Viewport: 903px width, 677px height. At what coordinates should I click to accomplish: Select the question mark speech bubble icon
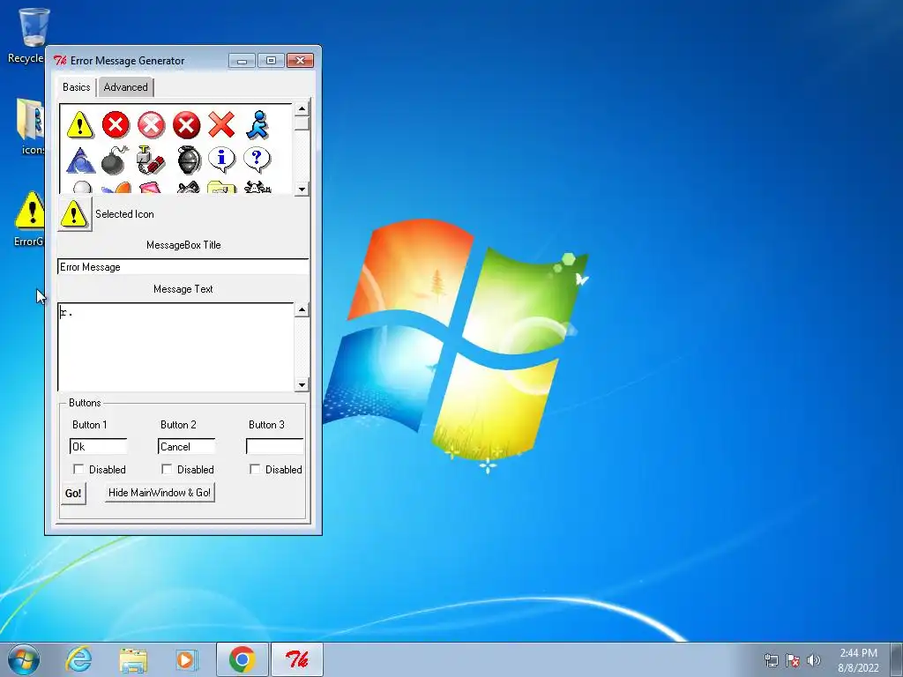pyautogui.click(x=257, y=160)
